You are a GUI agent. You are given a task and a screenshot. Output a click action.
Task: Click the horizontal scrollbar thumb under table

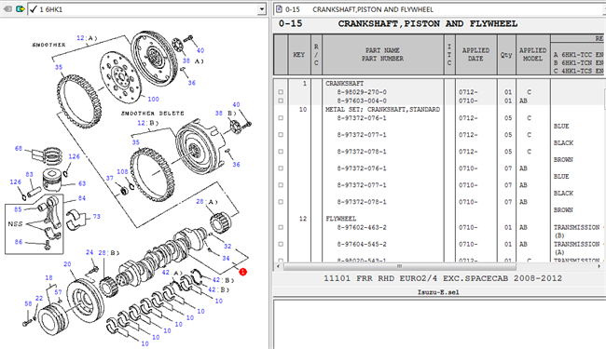pyautogui.click(x=400, y=266)
